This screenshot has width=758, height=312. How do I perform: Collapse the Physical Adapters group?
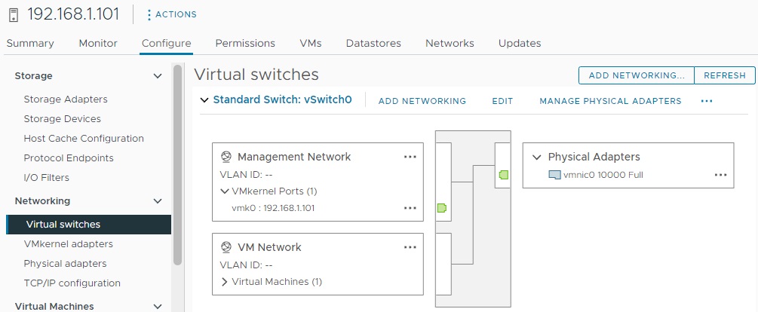point(537,157)
